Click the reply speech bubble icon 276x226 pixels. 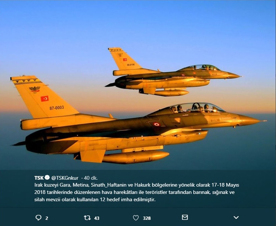pos(38,218)
